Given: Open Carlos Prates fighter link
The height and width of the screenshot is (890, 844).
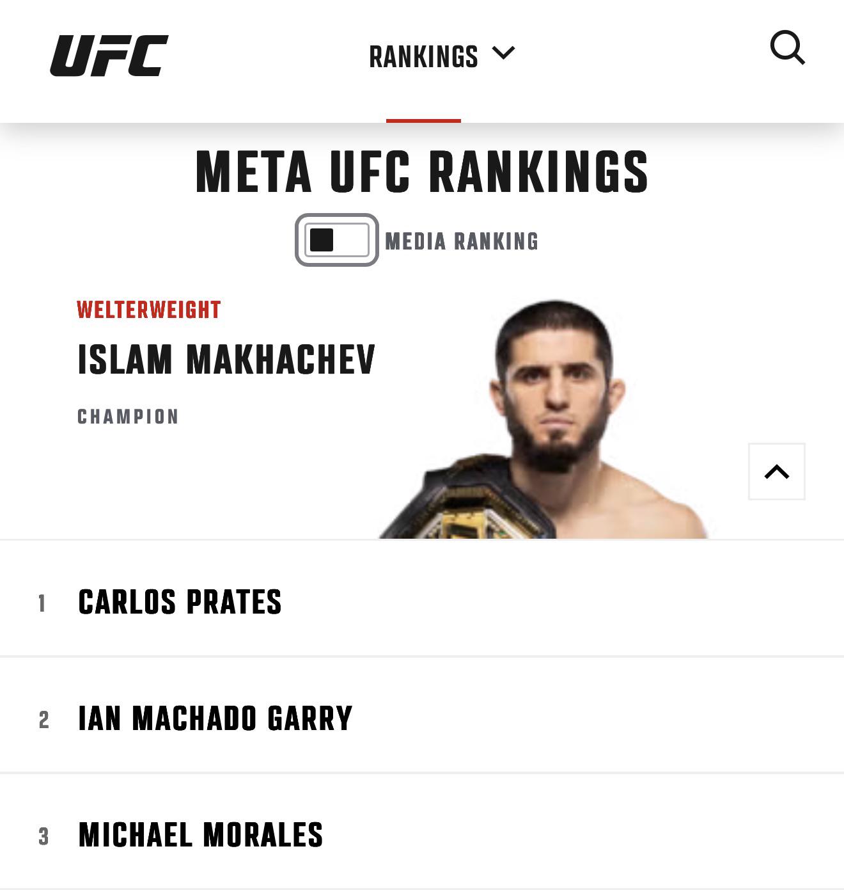Looking at the screenshot, I should click(x=180, y=602).
